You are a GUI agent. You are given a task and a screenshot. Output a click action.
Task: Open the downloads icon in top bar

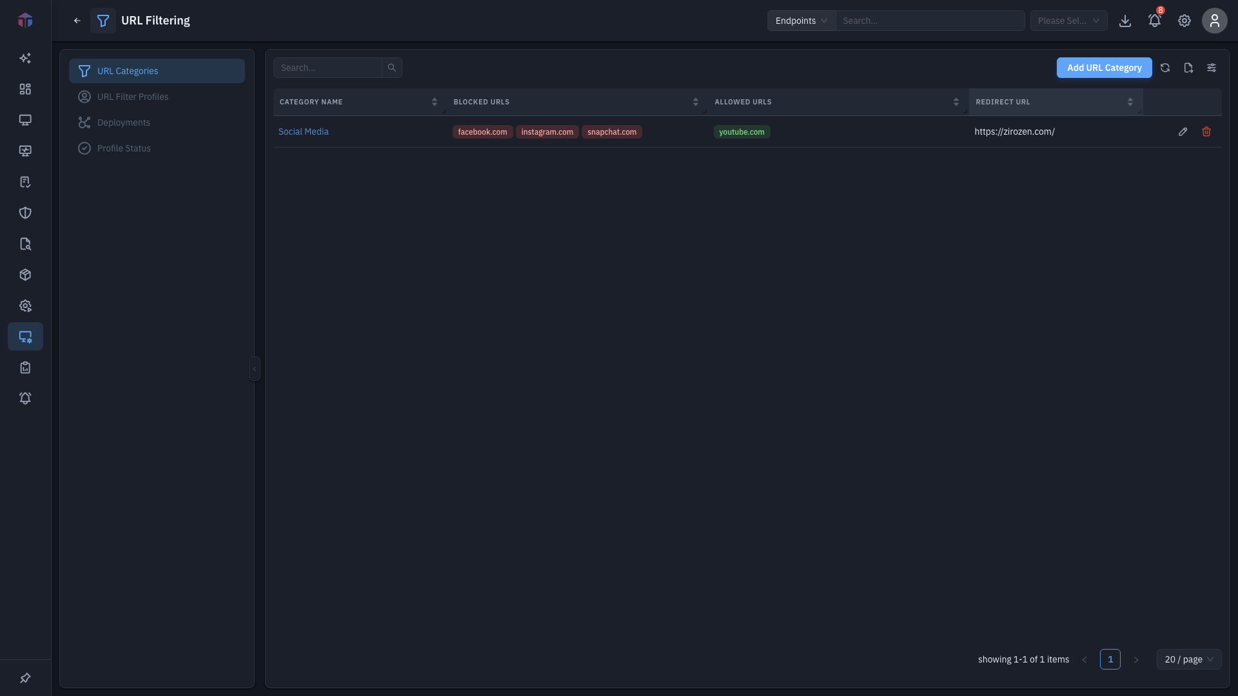click(x=1125, y=21)
